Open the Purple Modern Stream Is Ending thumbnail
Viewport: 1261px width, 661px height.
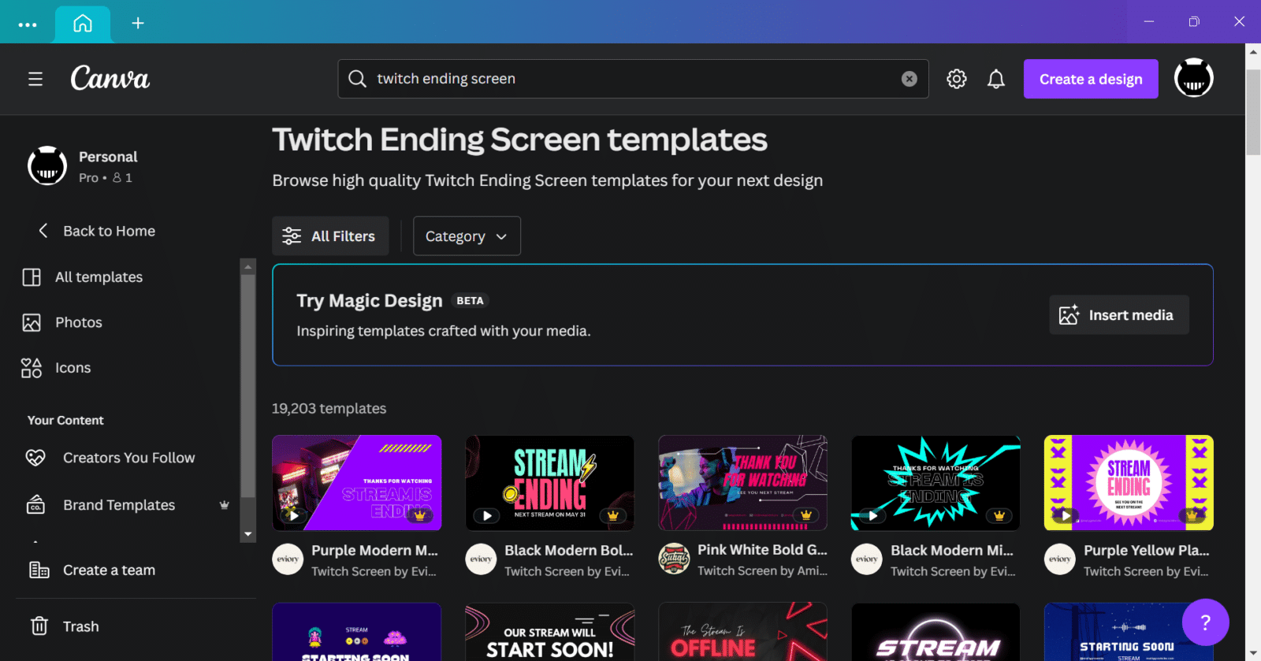tap(357, 483)
